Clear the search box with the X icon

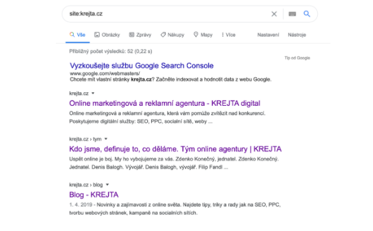274,14
